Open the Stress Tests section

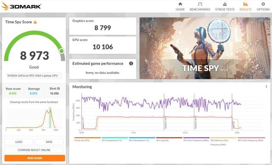225,7
